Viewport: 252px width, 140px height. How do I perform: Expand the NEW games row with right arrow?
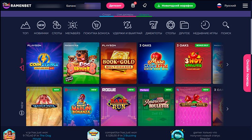[x=227, y=109]
